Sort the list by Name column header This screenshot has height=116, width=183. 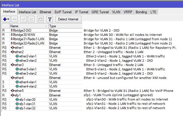(x=29, y=26)
